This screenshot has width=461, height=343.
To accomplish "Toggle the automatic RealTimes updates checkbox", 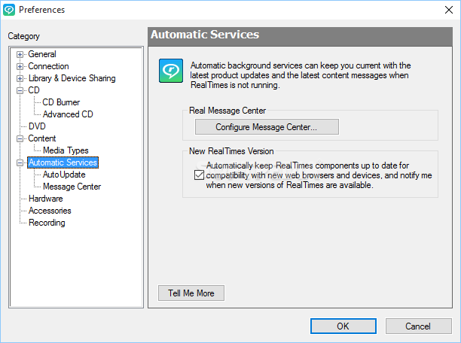I will coord(199,175).
